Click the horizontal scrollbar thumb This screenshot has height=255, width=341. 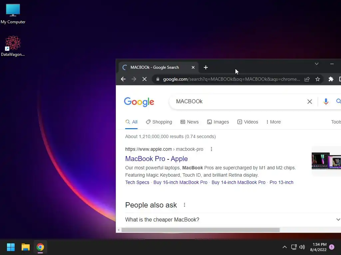(x=200, y=230)
